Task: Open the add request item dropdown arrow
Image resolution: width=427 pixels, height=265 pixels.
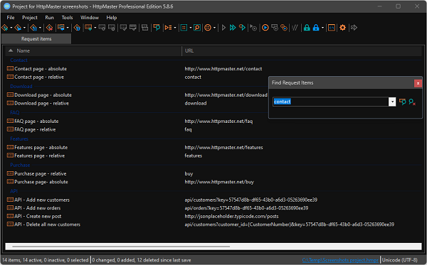Action: point(95,28)
